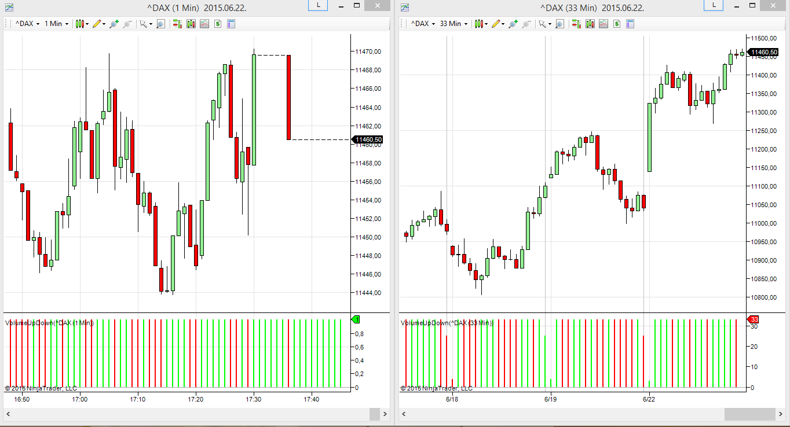790x427 pixels.
Task: Open the pencil drawing tools menu in the 33 Min window
Action: (497, 24)
